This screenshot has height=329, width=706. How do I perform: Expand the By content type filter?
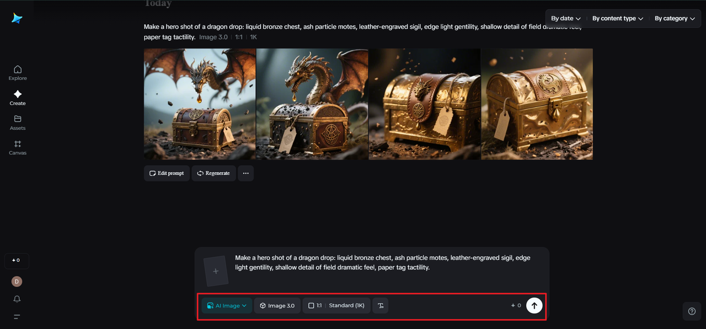click(617, 18)
